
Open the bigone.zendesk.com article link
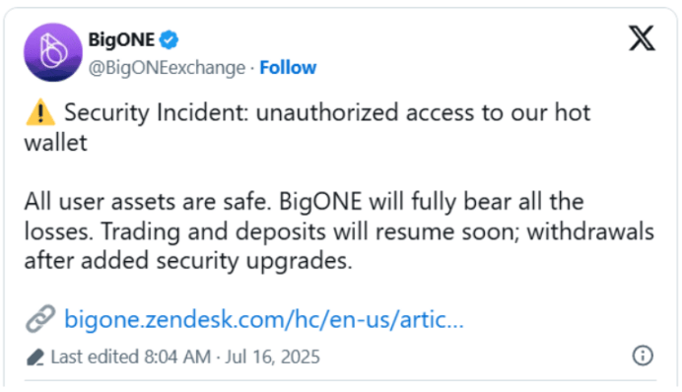coord(264,319)
